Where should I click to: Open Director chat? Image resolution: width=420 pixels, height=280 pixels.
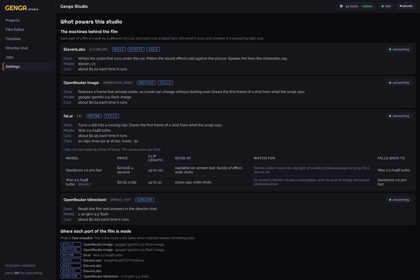(x=28, y=48)
